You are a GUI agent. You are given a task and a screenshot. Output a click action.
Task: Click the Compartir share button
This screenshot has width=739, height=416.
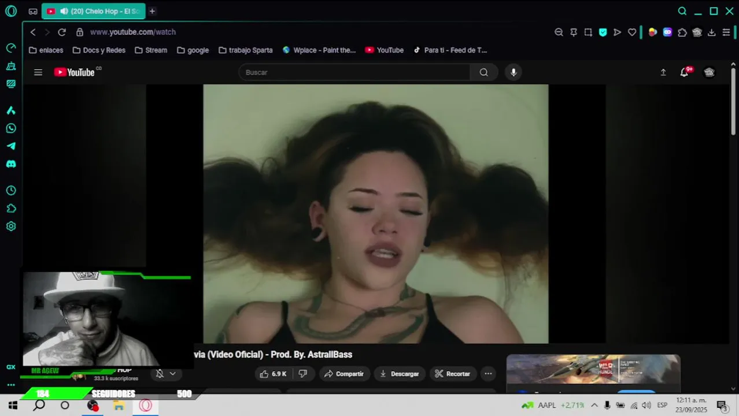pos(344,374)
